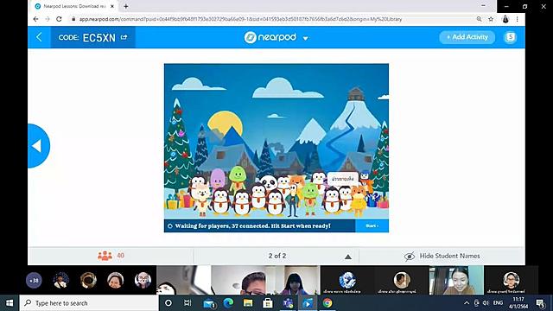Viewport: 553px width, 311px height.
Task: Open the participants list showing 40 students
Action: 111,256
